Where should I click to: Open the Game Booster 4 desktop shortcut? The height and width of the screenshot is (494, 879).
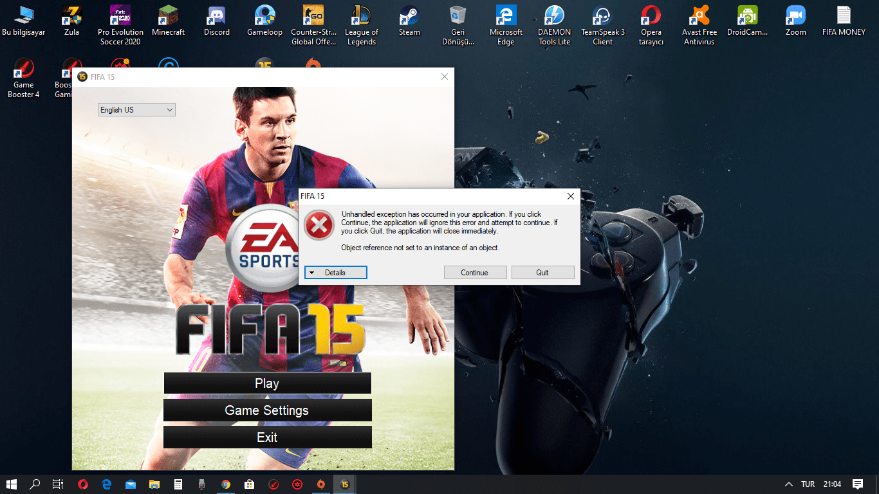coord(24,78)
